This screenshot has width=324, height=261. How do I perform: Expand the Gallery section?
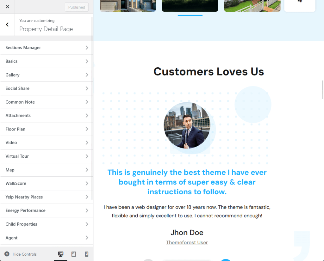point(46,75)
